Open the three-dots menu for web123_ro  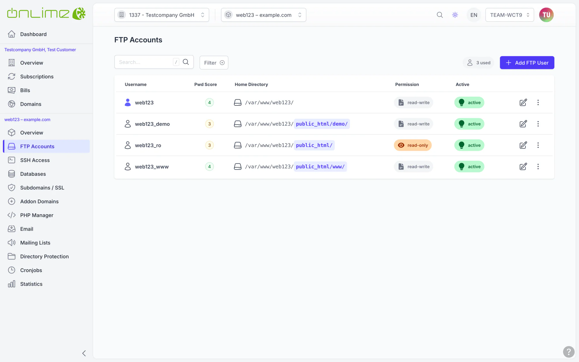[538, 145]
